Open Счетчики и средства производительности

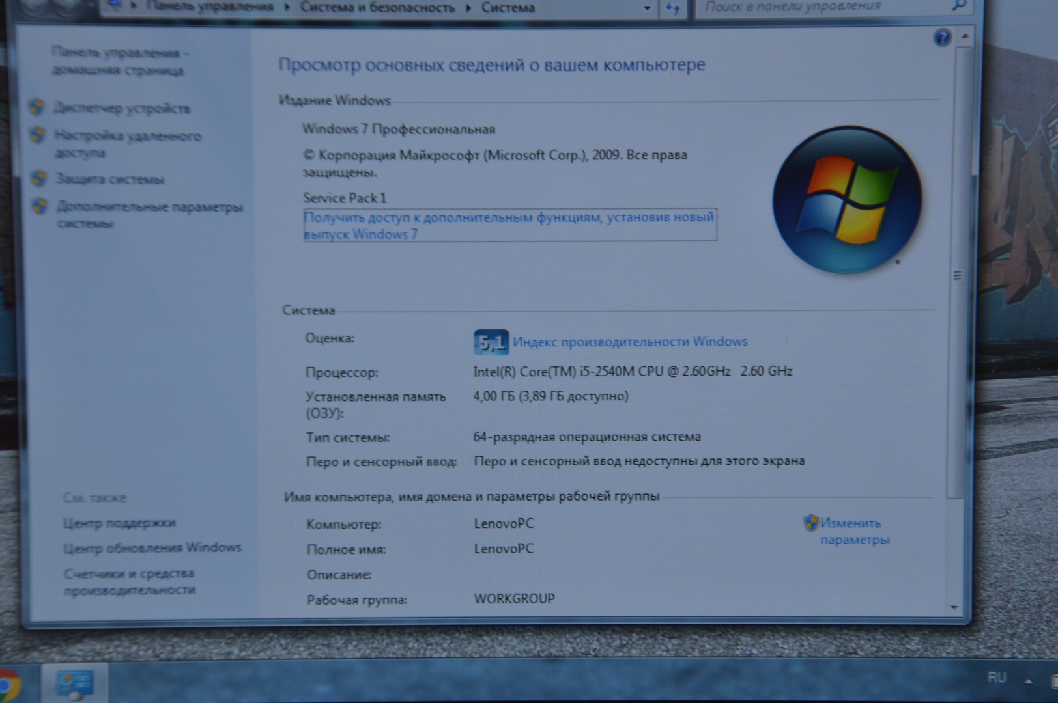(x=130, y=582)
